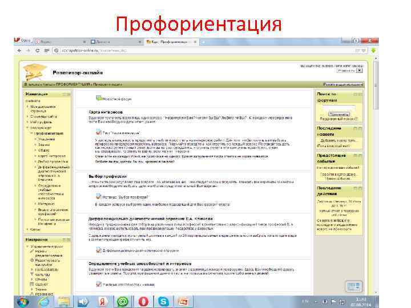Viewport: 411px width, 308px height.
Task: Open "Выбор профессии" in navigation tree
Action: coord(53,161)
